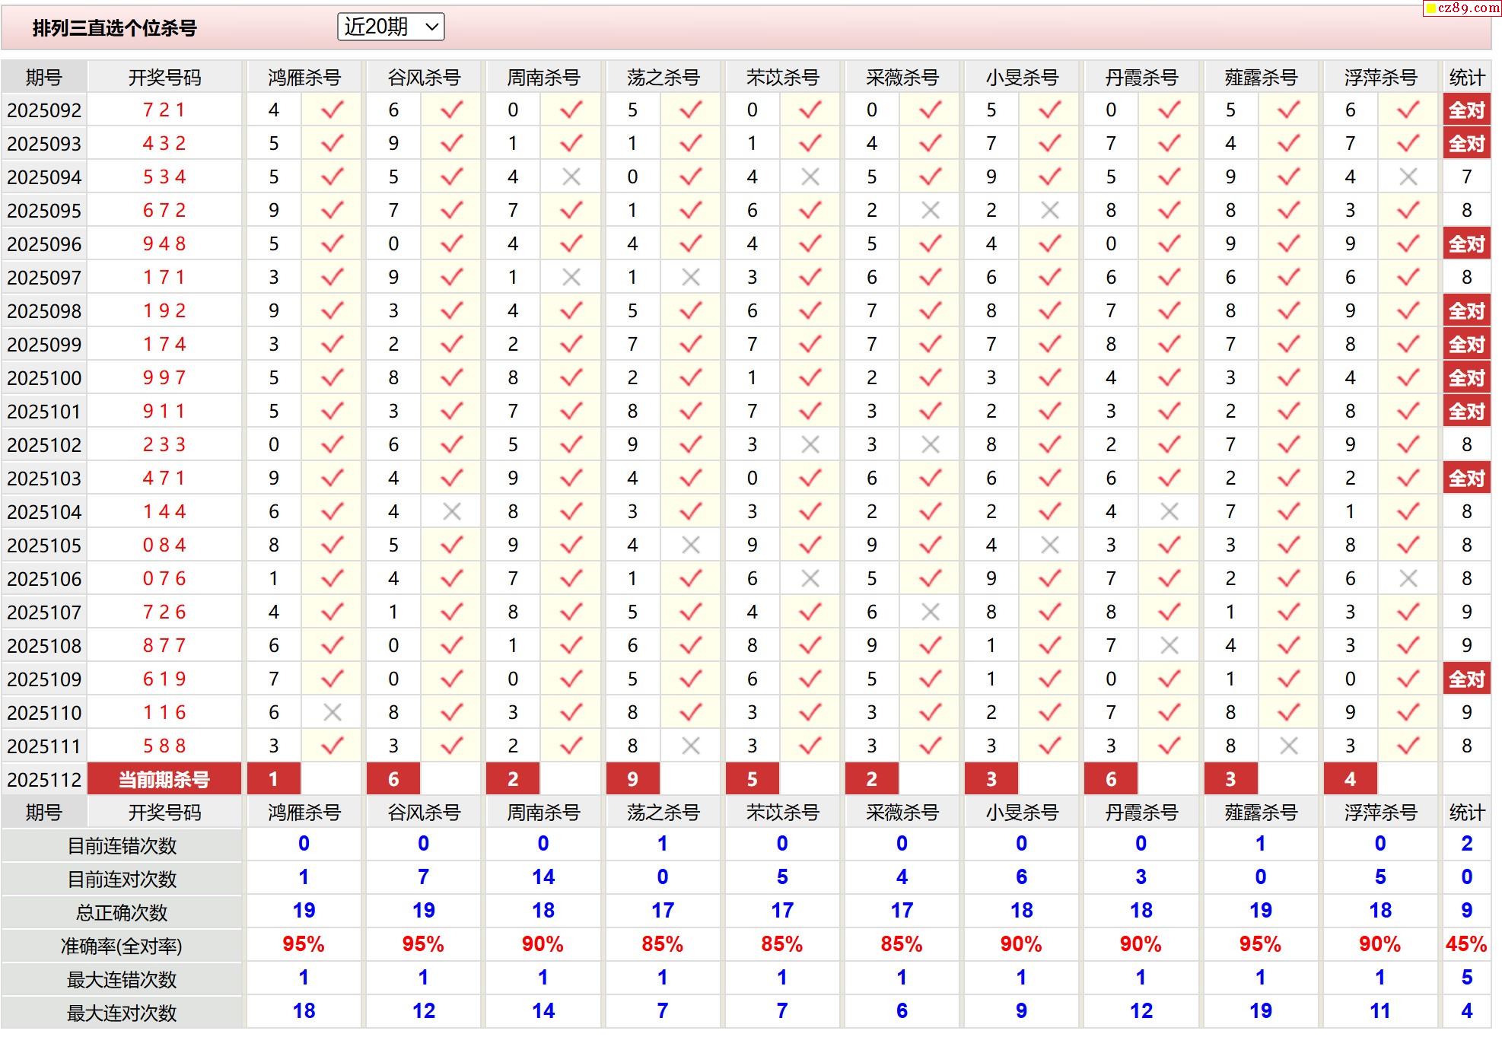Click 浮萍 current kill number 4

(1350, 780)
